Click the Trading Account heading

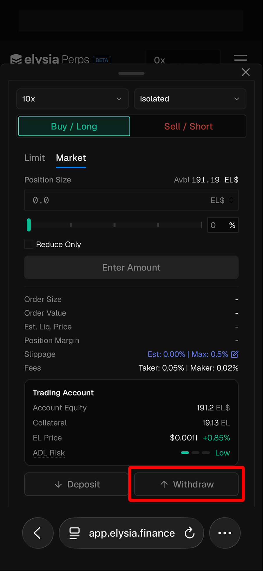63,392
